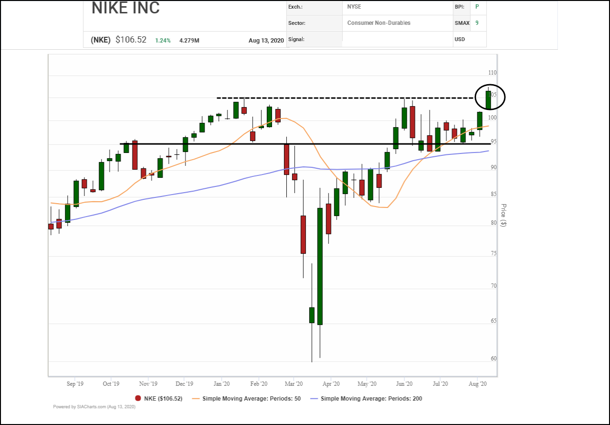Click the NIKE INC company title
Image resolution: width=610 pixels, height=425 pixels.
tap(125, 9)
